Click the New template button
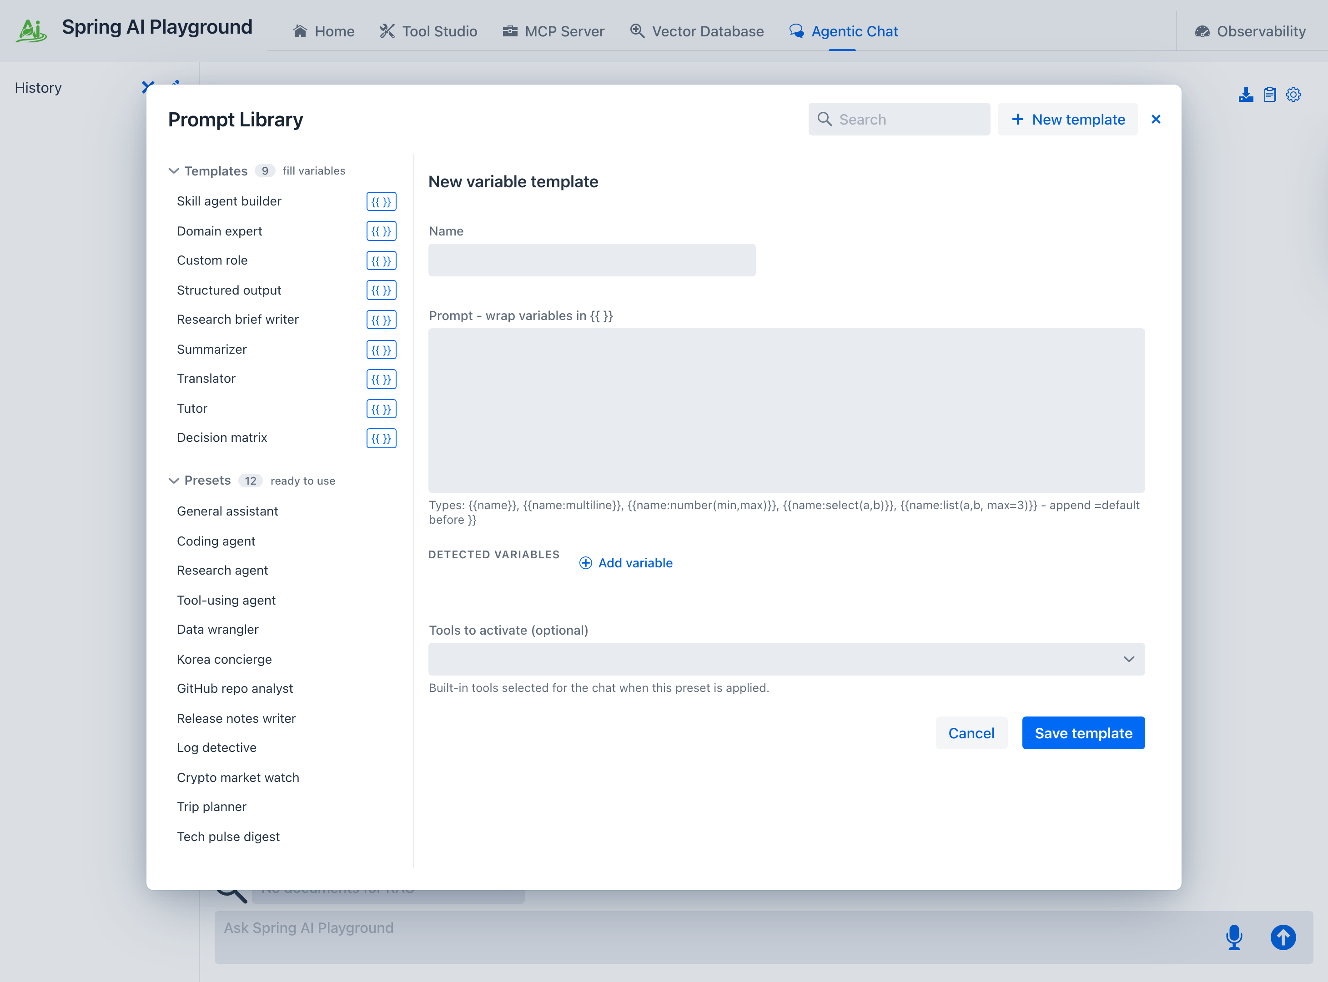1328x982 pixels. tap(1067, 119)
